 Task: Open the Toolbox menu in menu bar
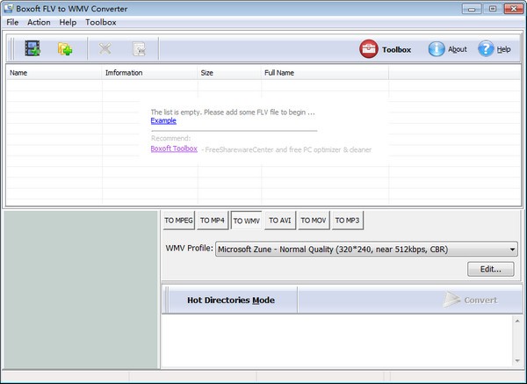[x=100, y=22]
